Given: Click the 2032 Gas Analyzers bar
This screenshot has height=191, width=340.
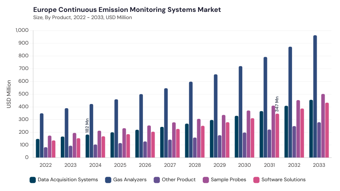Looking at the screenshot, I should [290, 102].
